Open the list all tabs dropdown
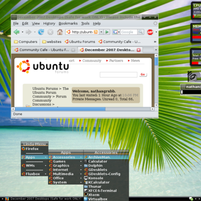Screen dimensions: 201x201 click(156, 50)
